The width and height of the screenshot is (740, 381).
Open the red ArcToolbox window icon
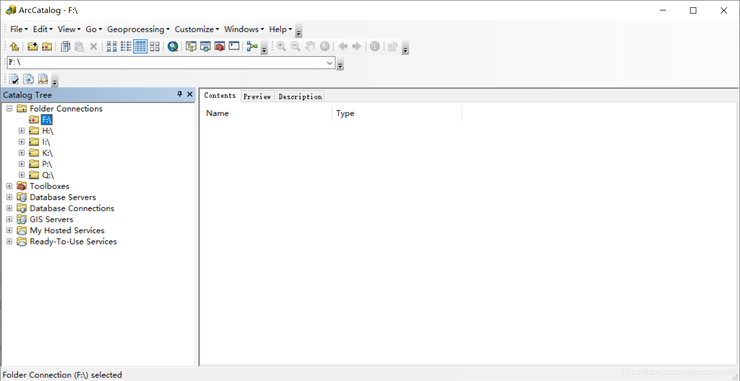pyautogui.click(x=220, y=46)
